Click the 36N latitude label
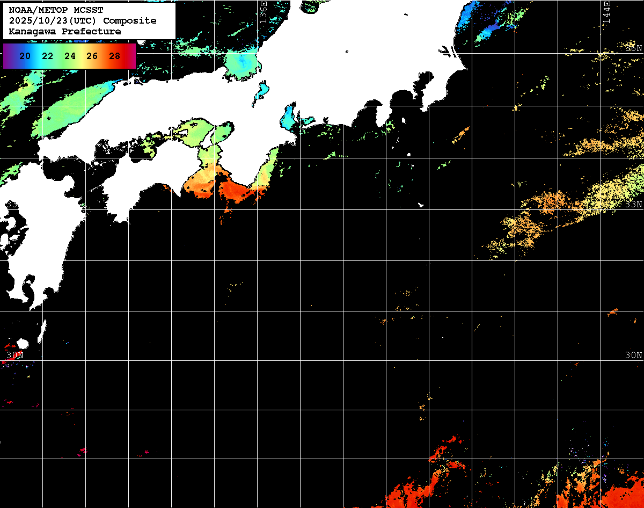 (x=633, y=48)
